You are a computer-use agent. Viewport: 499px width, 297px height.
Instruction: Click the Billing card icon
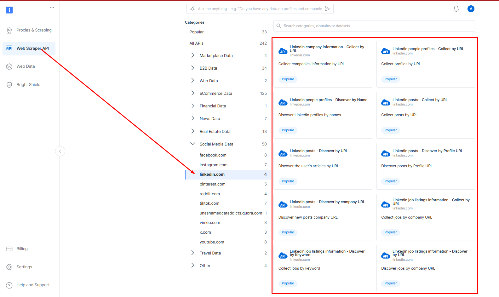(x=9, y=249)
